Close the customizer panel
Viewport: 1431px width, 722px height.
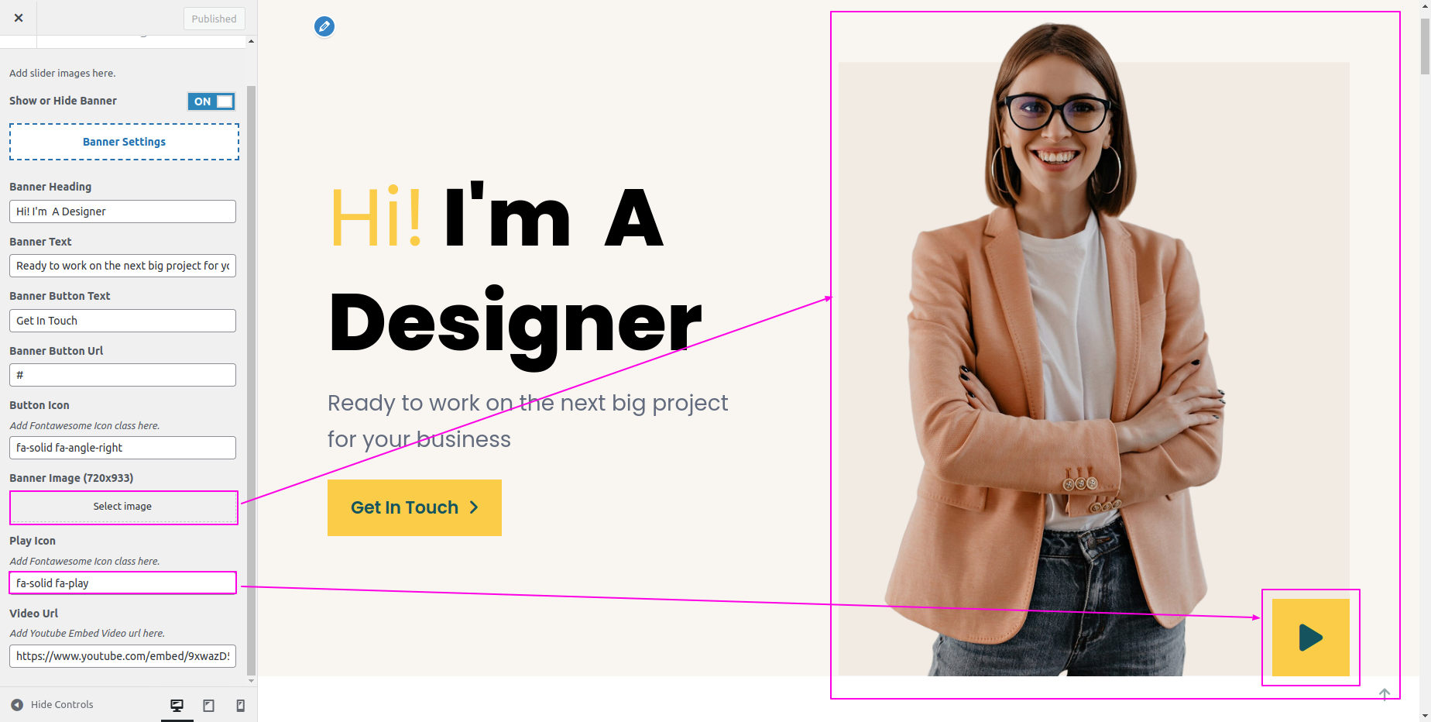point(19,18)
